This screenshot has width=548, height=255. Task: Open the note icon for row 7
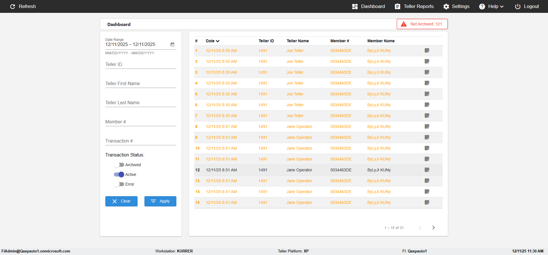tap(427, 116)
